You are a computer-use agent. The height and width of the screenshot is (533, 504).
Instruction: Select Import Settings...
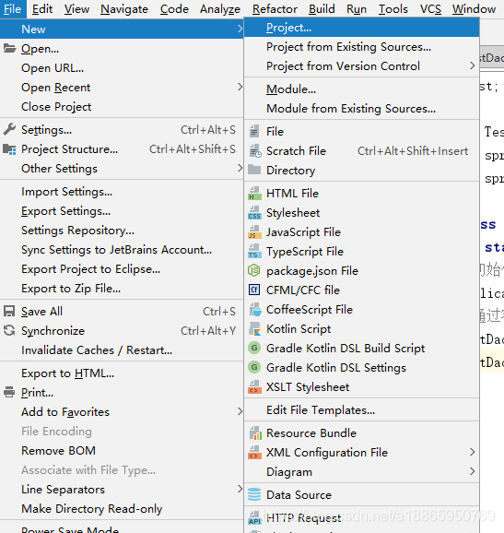(x=122, y=192)
